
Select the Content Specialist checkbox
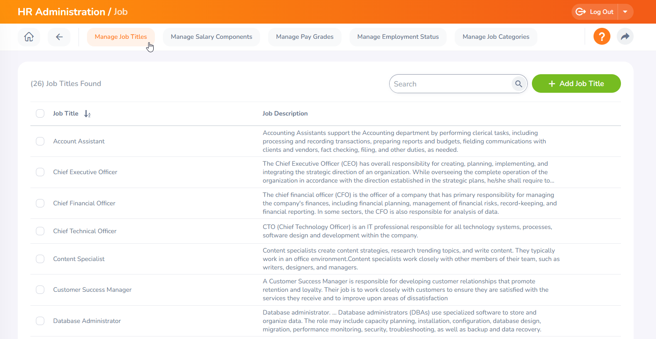[40, 259]
